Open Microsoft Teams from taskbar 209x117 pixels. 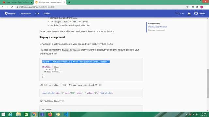click(42, 114)
